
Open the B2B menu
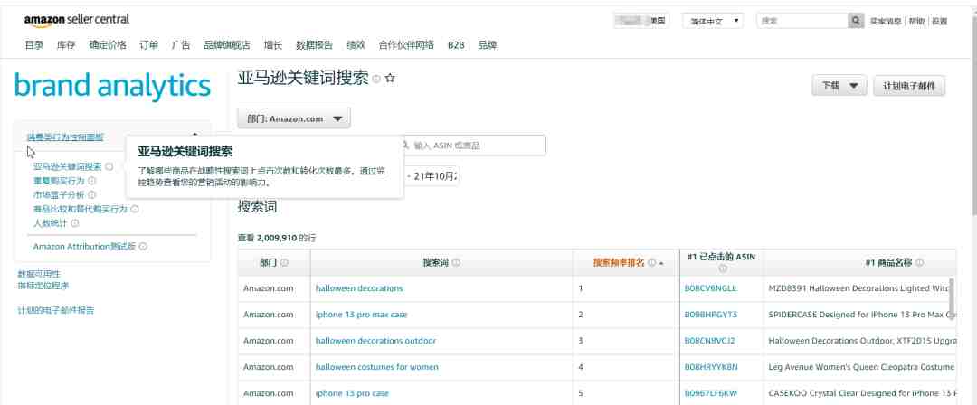click(x=456, y=45)
